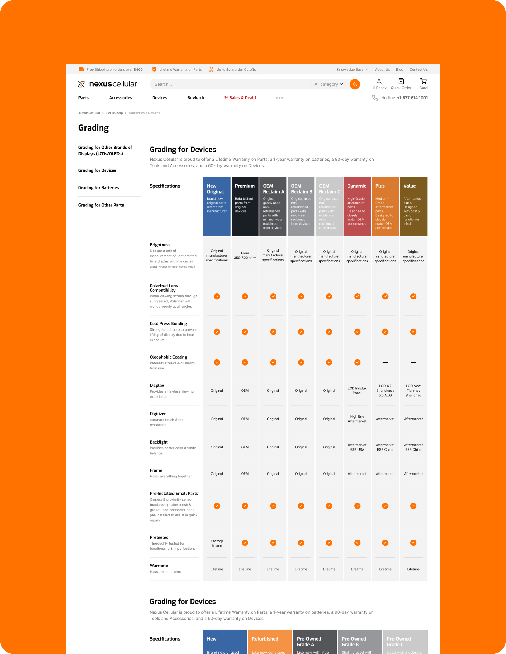The width and height of the screenshot is (506, 654).
Task: Click the free shipping truck icon
Action: (x=81, y=69)
